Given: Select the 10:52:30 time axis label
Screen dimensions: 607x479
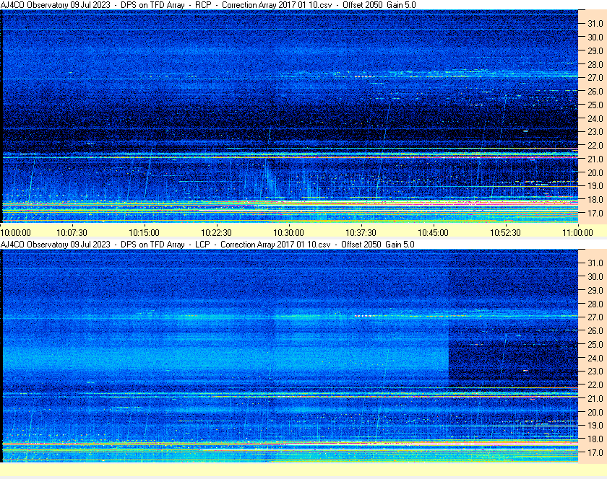Looking at the screenshot, I should [x=506, y=233].
